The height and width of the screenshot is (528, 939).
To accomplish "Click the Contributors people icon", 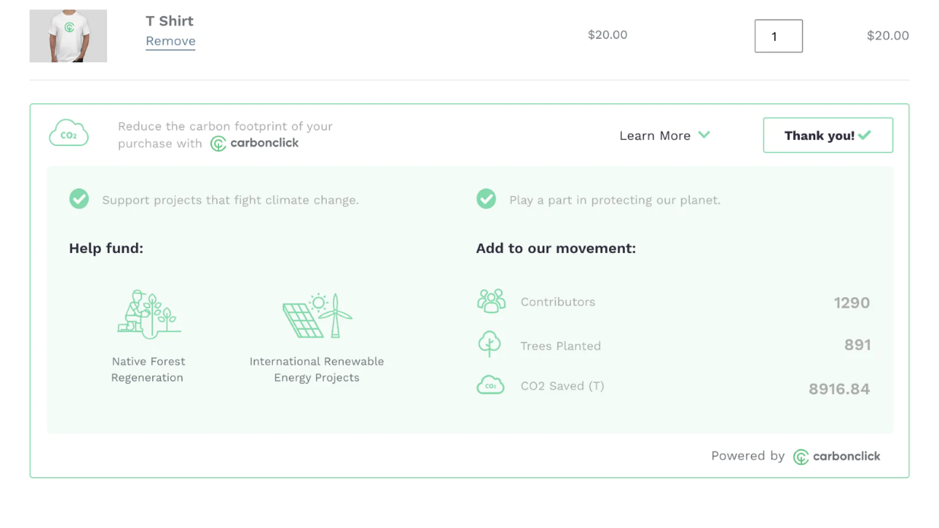I will pyautogui.click(x=491, y=302).
